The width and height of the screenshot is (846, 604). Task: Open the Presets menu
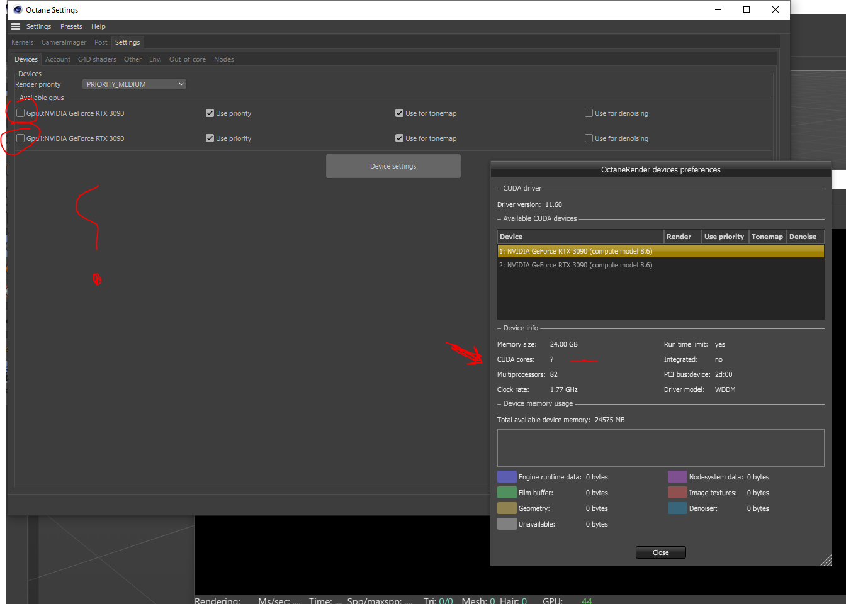(71, 26)
